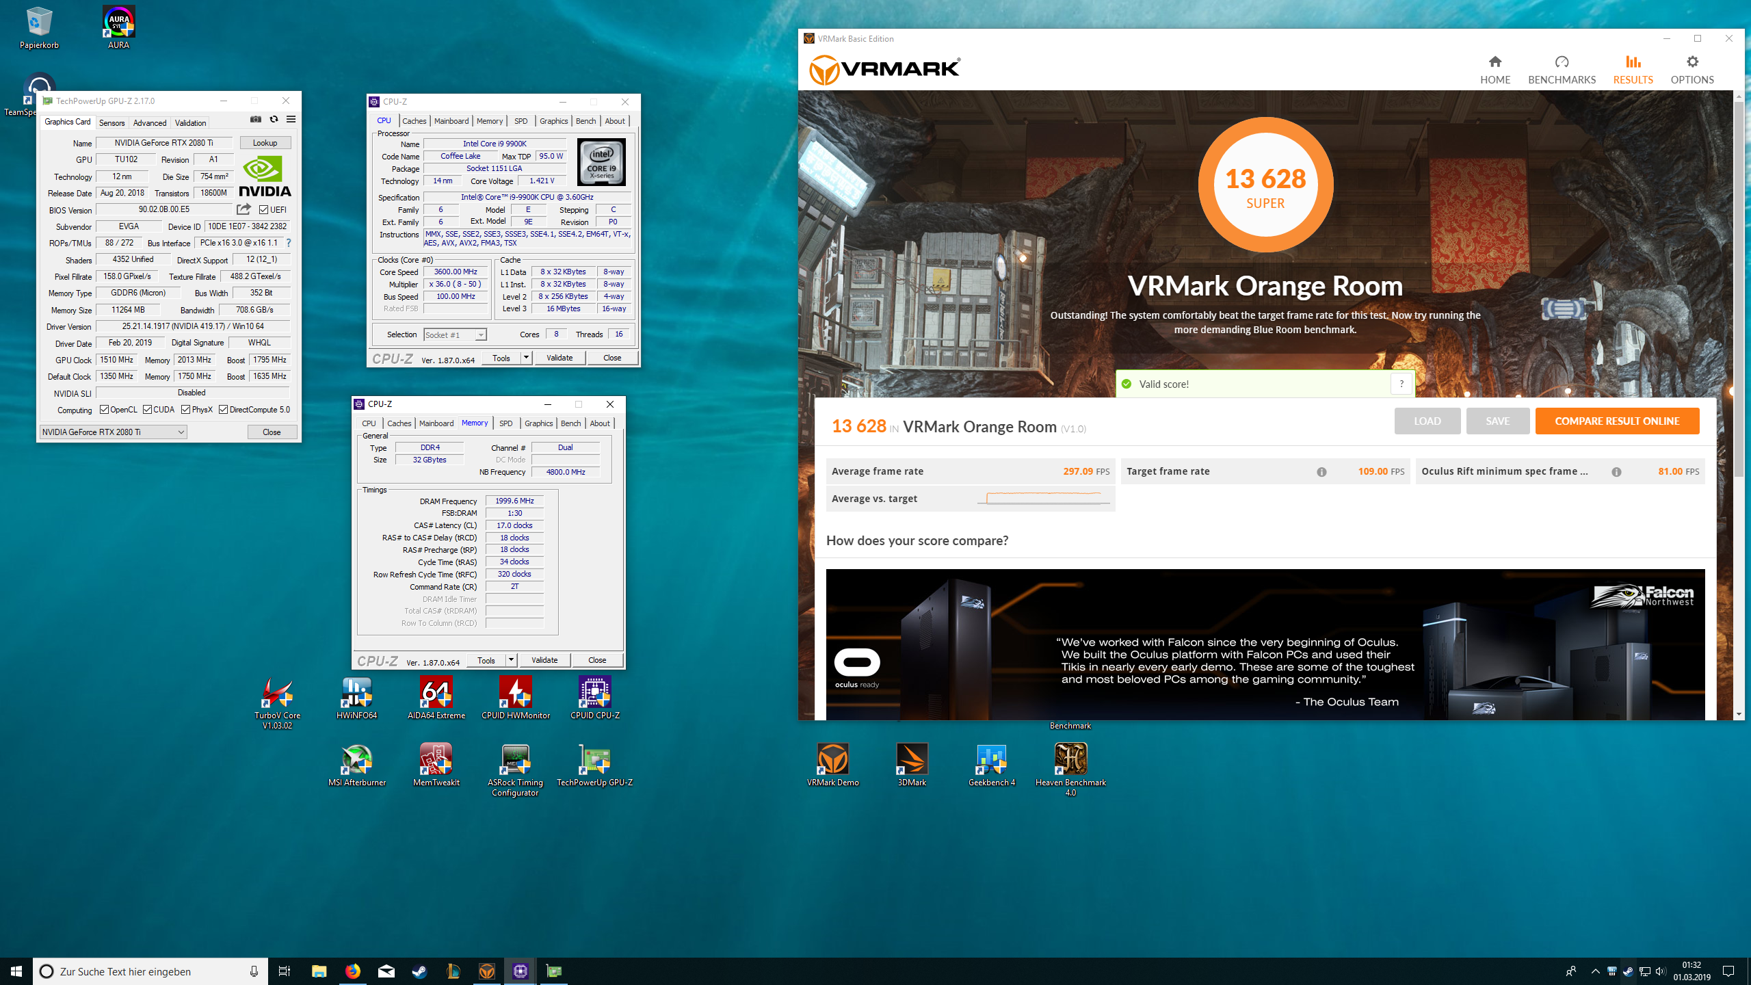Screen dimensions: 1751x985
Task: Open MSI Afterburner desktop shortcut
Action: point(356,765)
